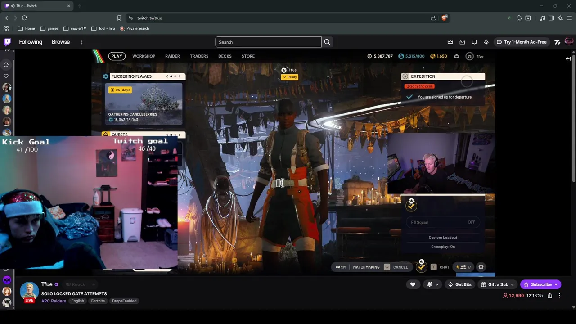The width and height of the screenshot is (576, 324).
Task: Click the Twitch Turbo 7TV icon
Action: [x=558, y=42]
